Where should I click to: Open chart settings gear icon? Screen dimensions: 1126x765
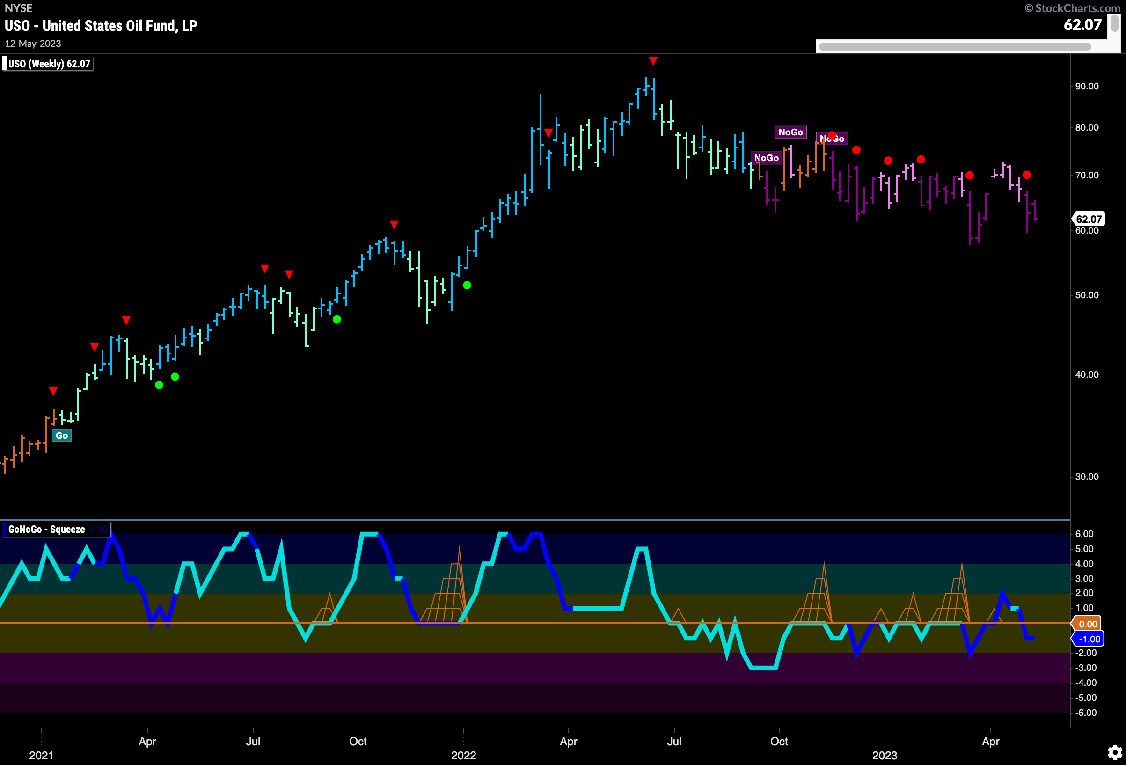(x=1115, y=752)
